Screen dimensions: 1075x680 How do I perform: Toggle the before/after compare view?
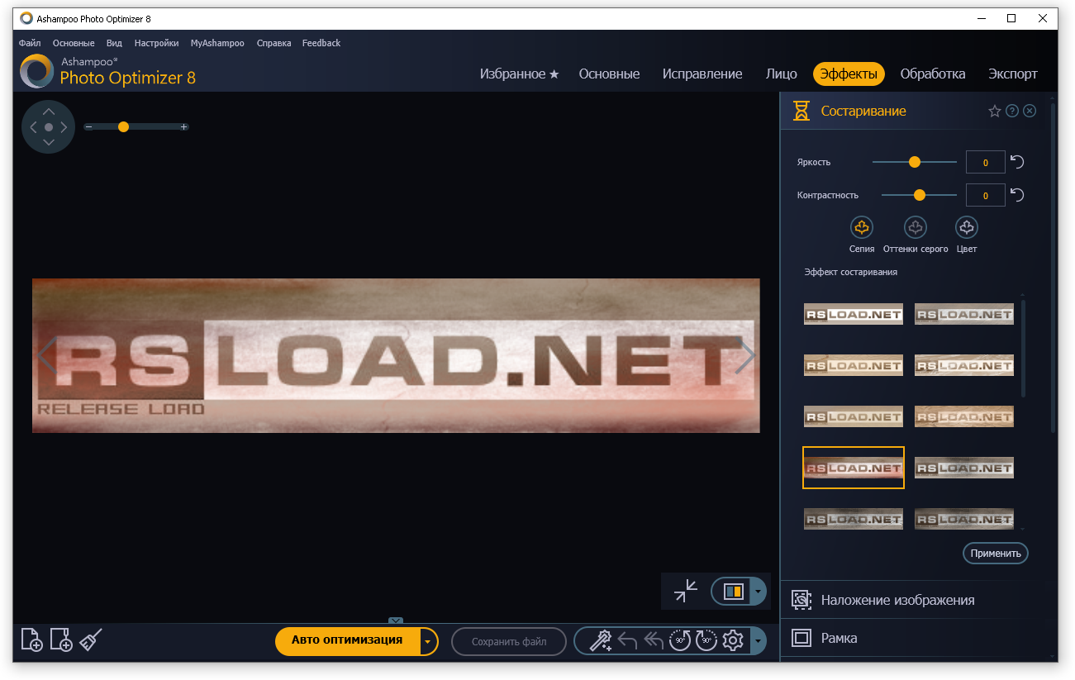(x=733, y=592)
